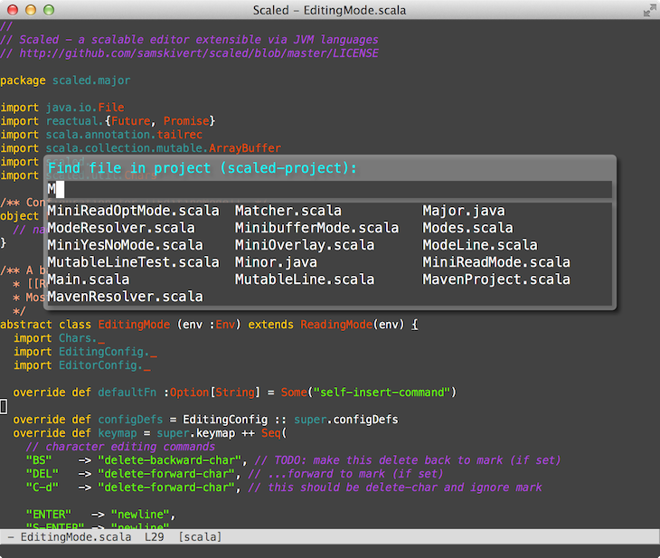The width and height of the screenshot is (660, 558).
Task: Choose ModeLine.scala completion entry
Action: [480, 245]
